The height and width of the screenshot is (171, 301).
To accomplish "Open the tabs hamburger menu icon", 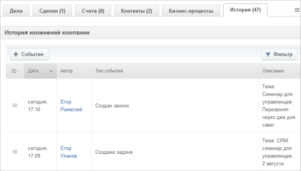I will [297, 10].
